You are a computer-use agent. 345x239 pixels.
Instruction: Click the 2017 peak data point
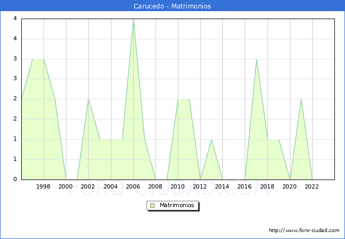[x=256, y=59]
